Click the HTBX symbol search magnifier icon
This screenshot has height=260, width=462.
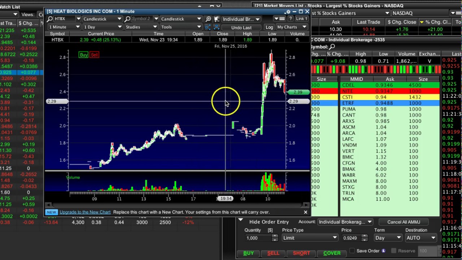(50, 19)
